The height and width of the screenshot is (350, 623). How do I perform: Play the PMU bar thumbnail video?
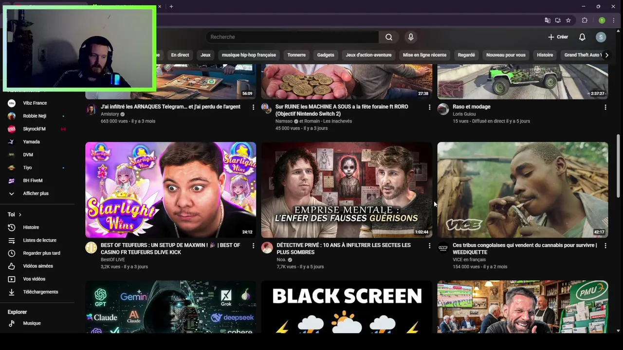click(x=523, y=307)
